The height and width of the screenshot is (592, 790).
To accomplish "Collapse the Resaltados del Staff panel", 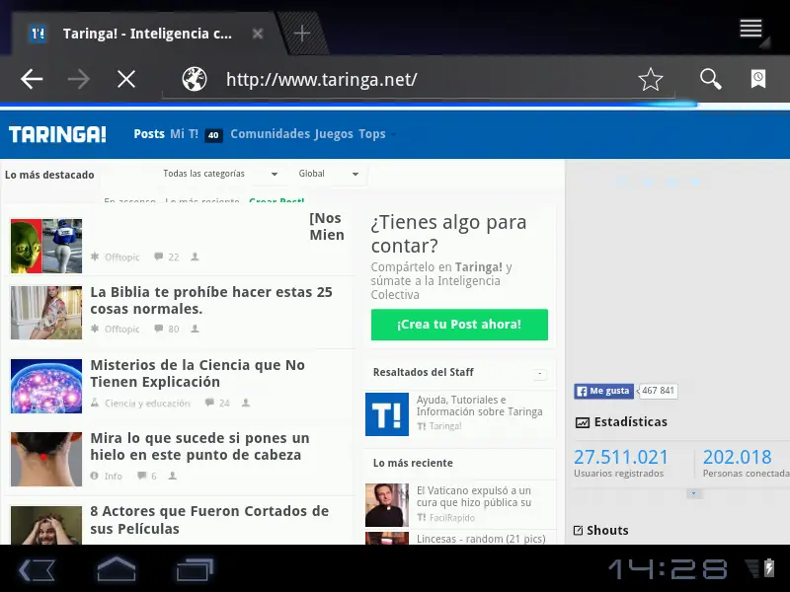I will tap(539, 374).
